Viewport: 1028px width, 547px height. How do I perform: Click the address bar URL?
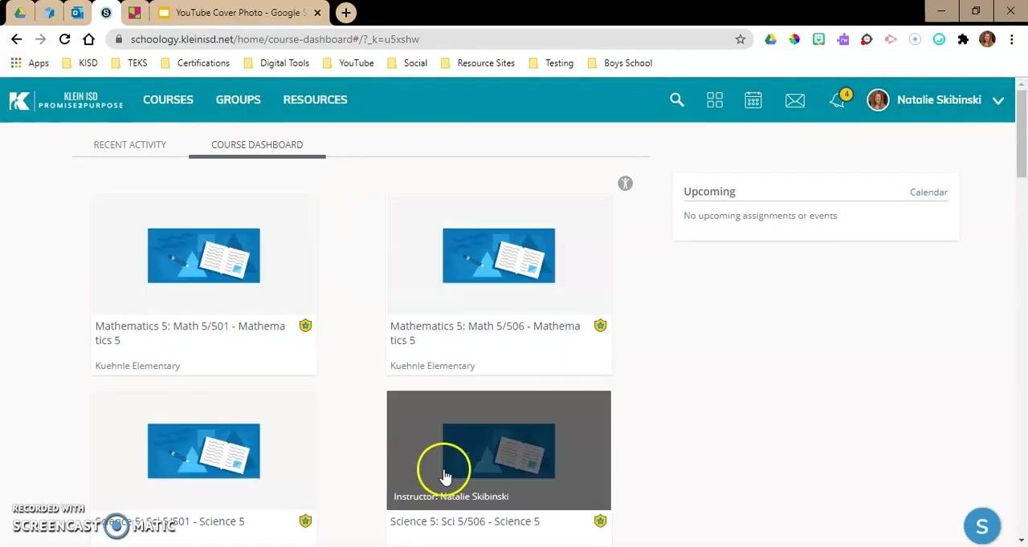coord(275,39)
